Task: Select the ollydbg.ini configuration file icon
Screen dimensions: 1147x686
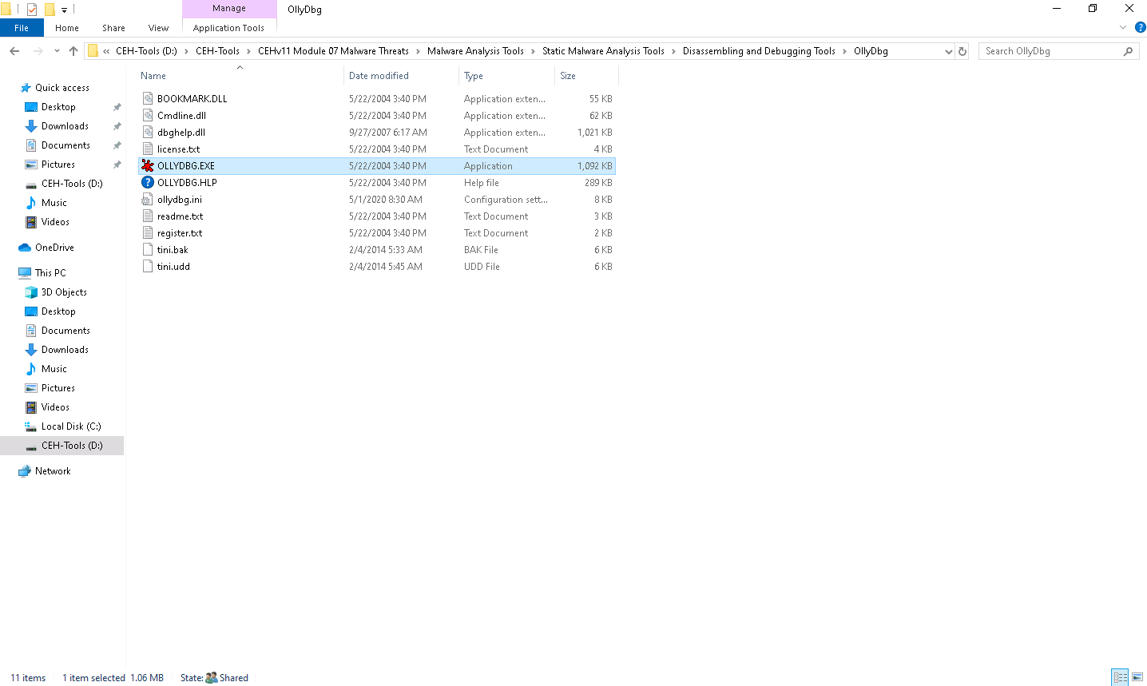Action: pos(147,200)
